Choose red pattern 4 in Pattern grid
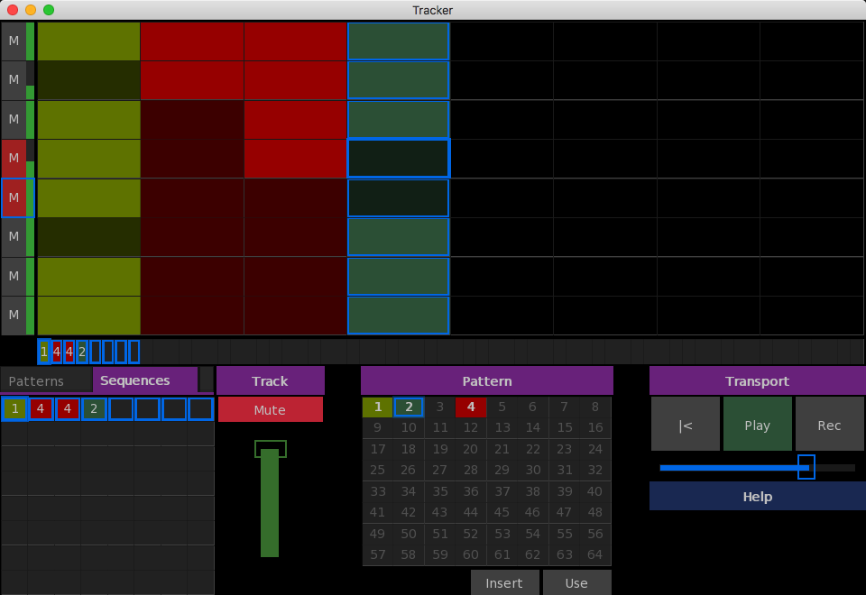 (x=471, y=407)
